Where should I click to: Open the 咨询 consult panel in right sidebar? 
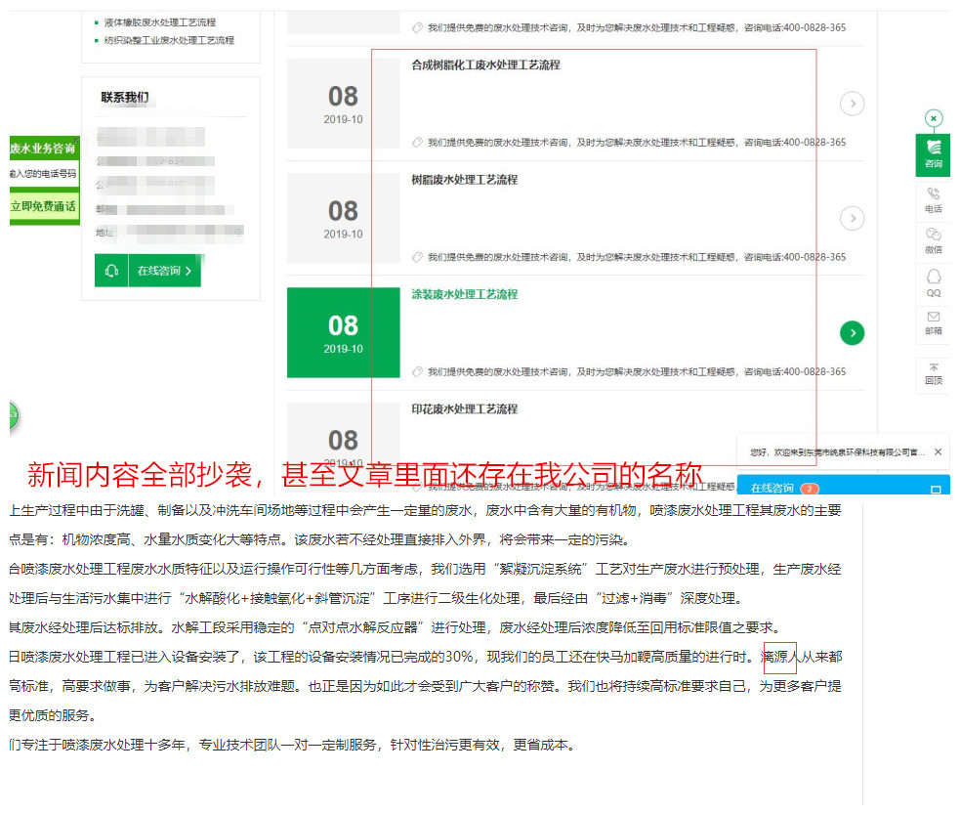click(934, 154)
